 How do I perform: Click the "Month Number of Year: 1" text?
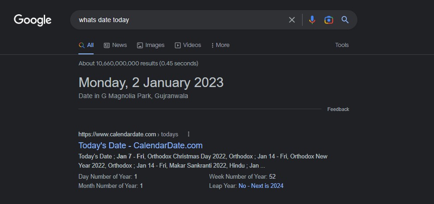click(110, 186)
